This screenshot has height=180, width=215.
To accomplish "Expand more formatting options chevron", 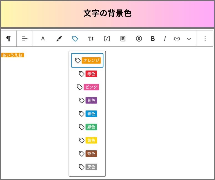I will coord(189,39).
